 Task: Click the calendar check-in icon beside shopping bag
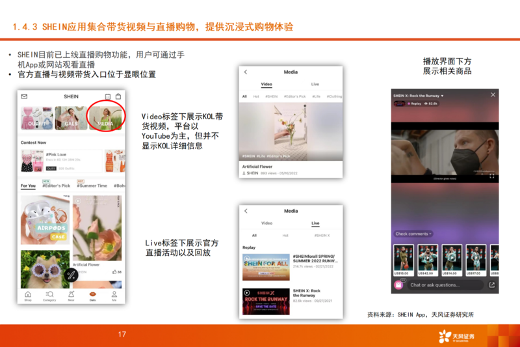pos(108,96)
